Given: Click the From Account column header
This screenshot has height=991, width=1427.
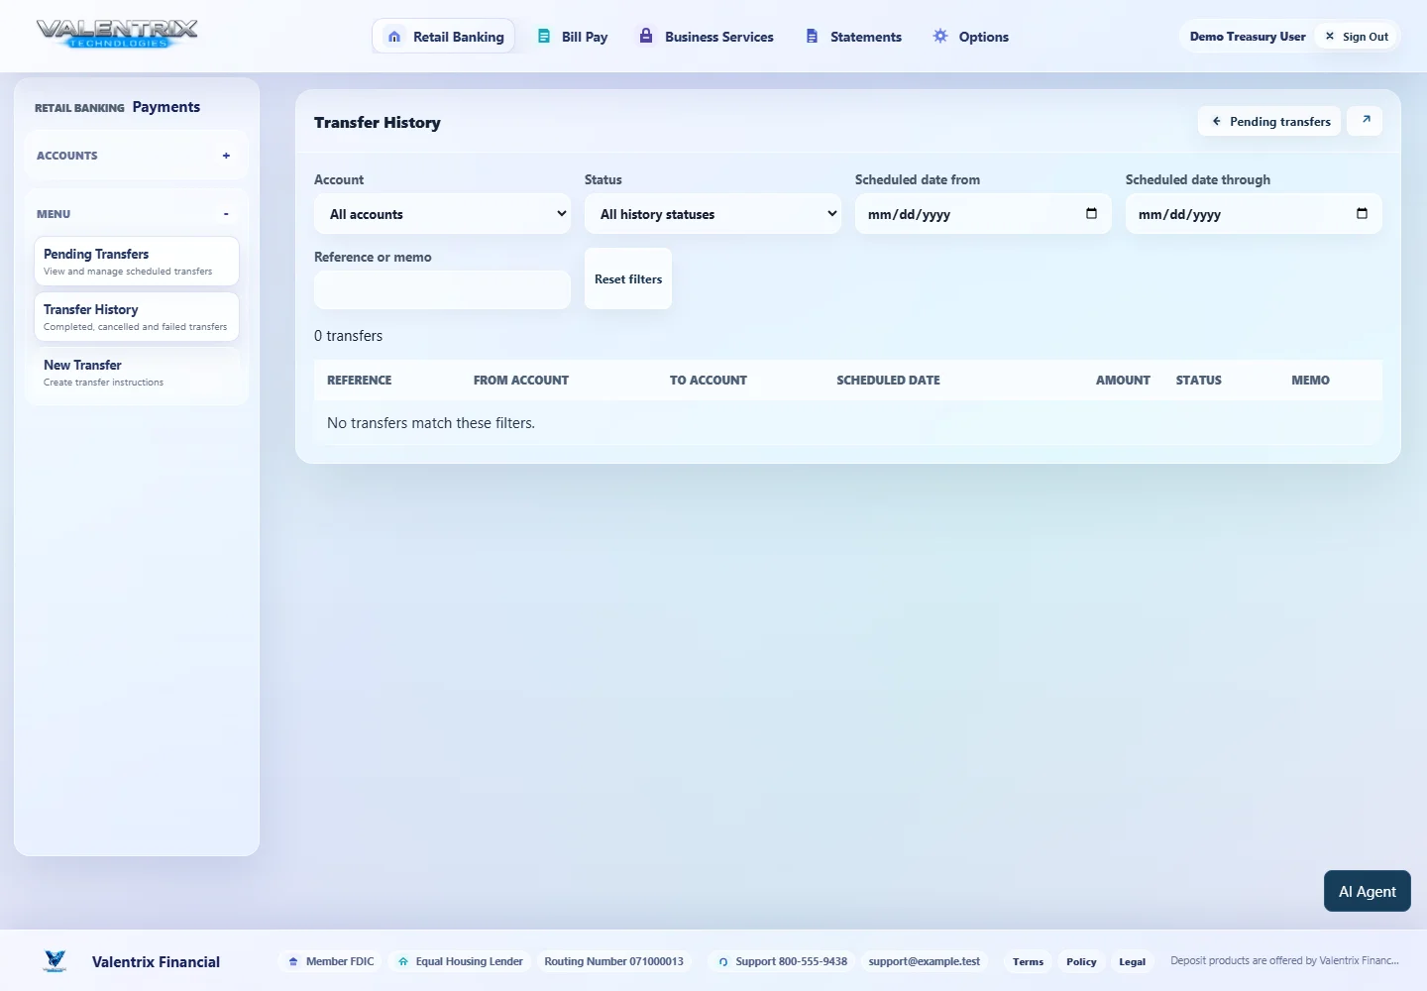Looking at the screenshot, I should pyautogui.click(x=521, y=381).
